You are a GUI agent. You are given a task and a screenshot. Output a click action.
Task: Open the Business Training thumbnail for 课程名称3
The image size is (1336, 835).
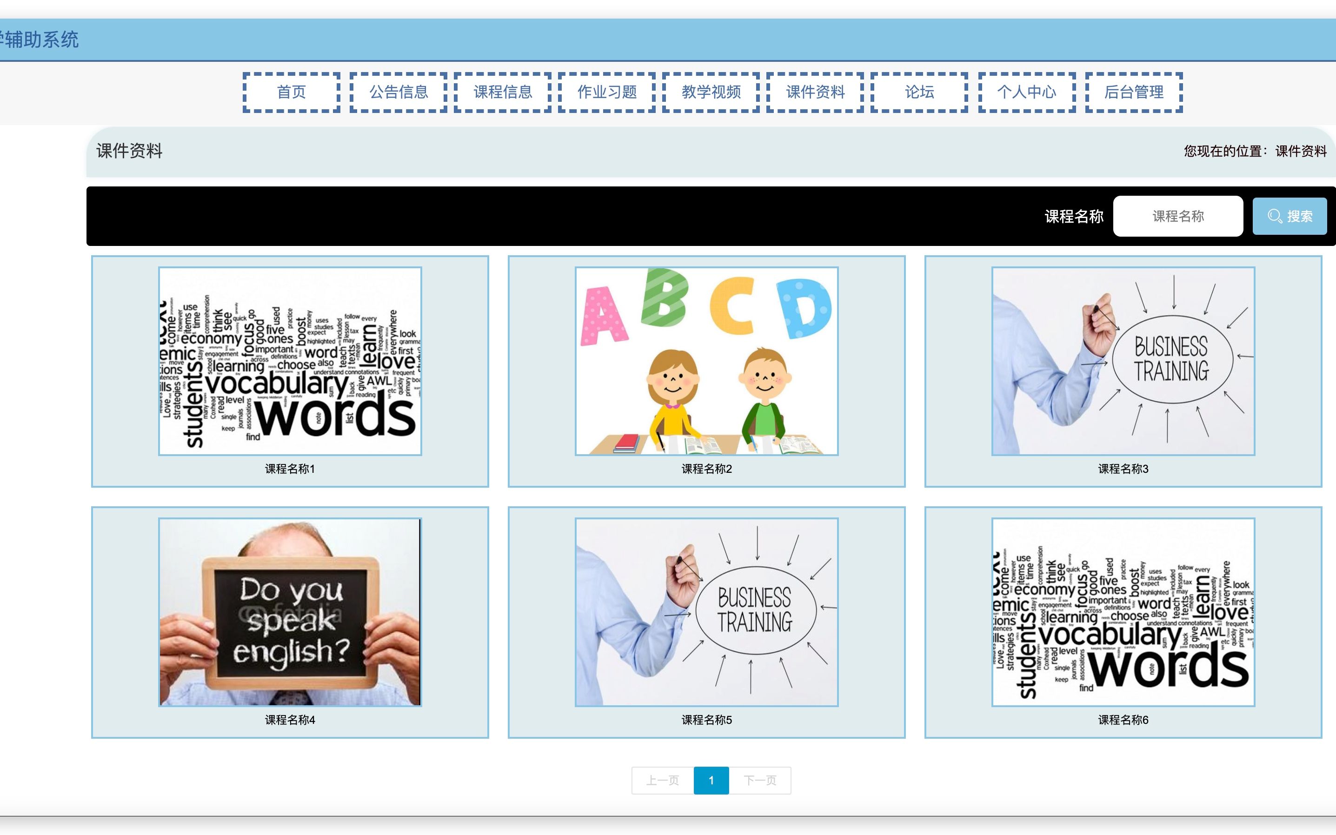[1123, 361]
